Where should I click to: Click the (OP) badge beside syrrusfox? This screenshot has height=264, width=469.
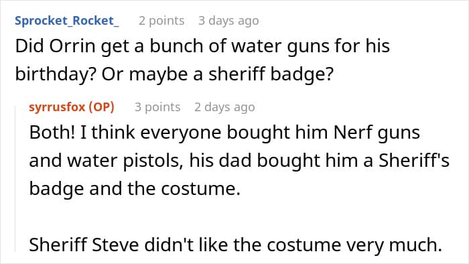tap(101, 107)
